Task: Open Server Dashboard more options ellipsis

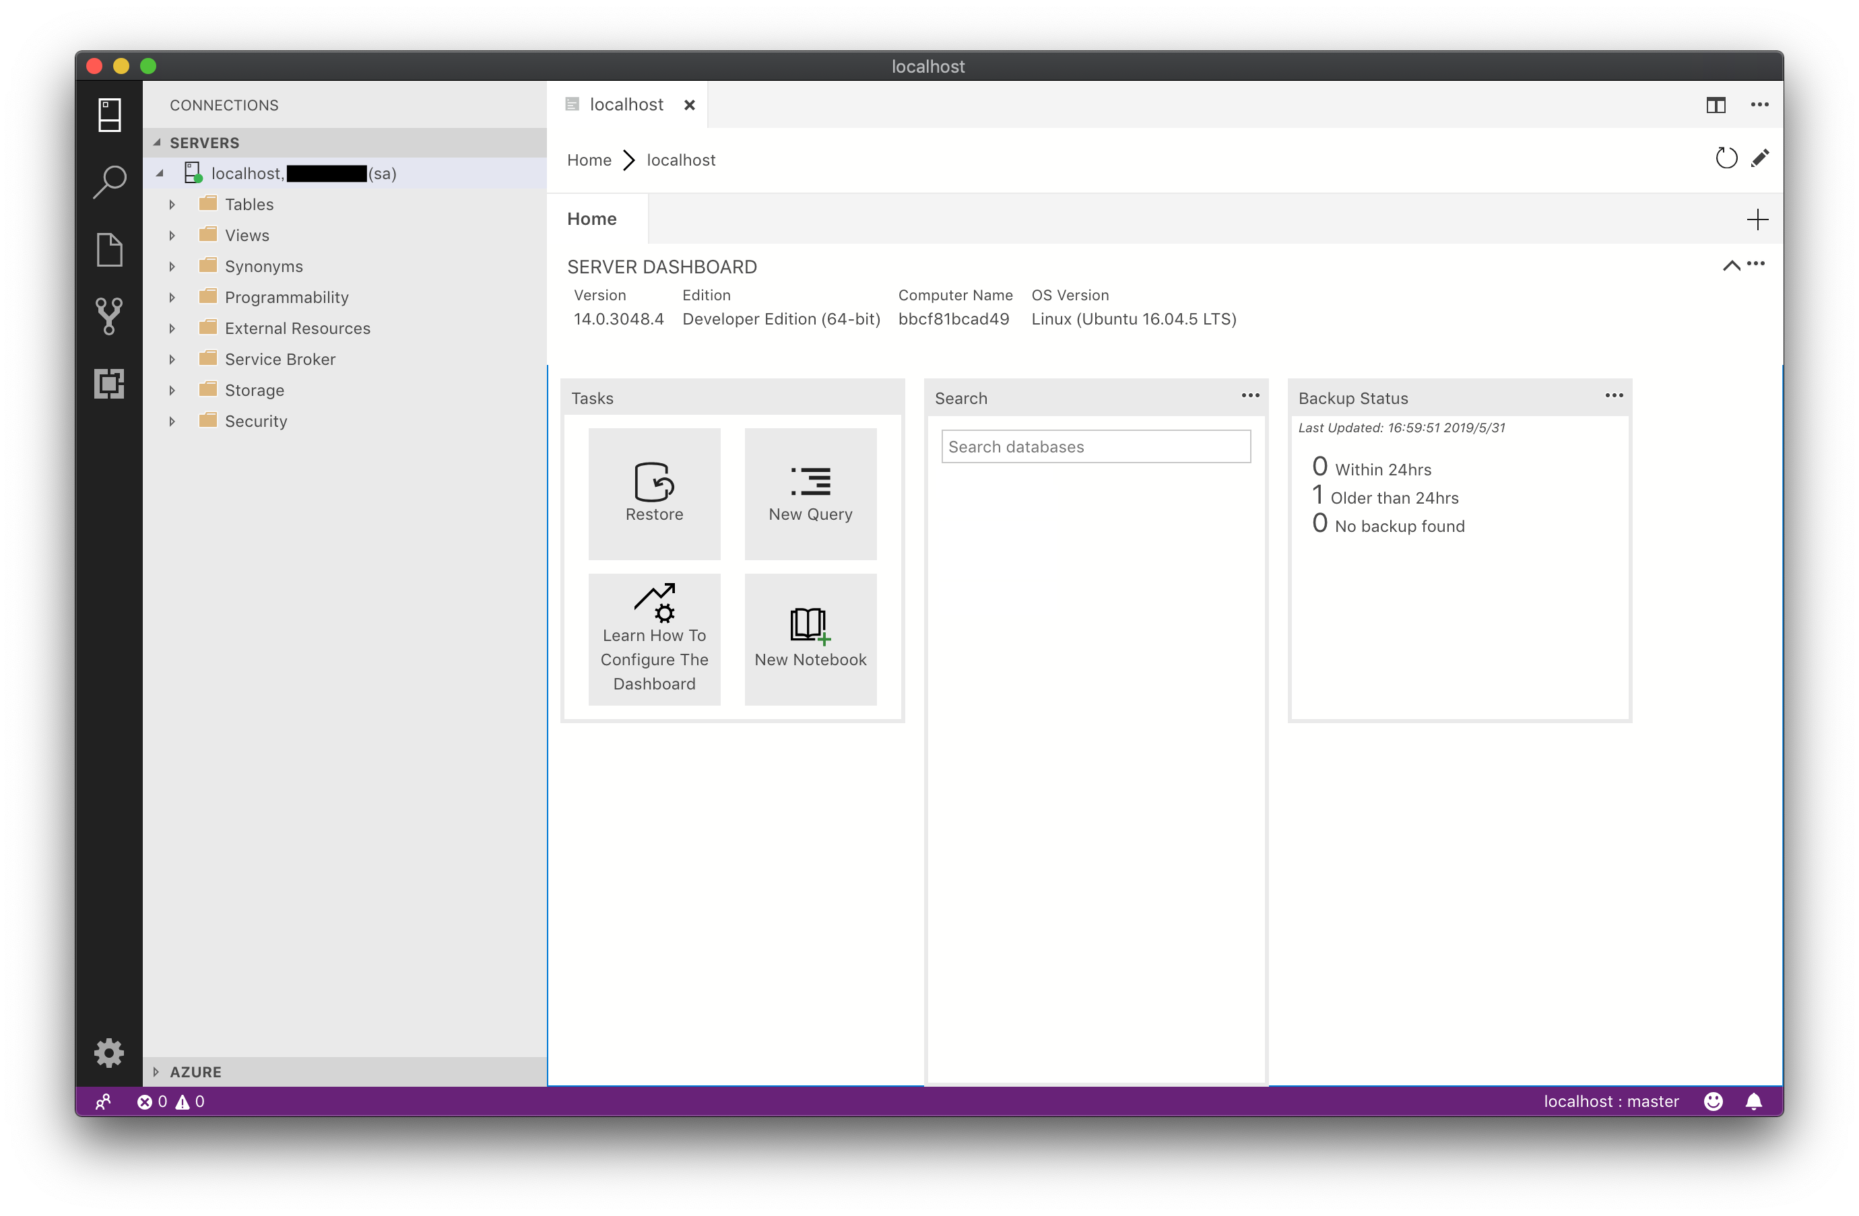Action: click(x=1756, y=264)
